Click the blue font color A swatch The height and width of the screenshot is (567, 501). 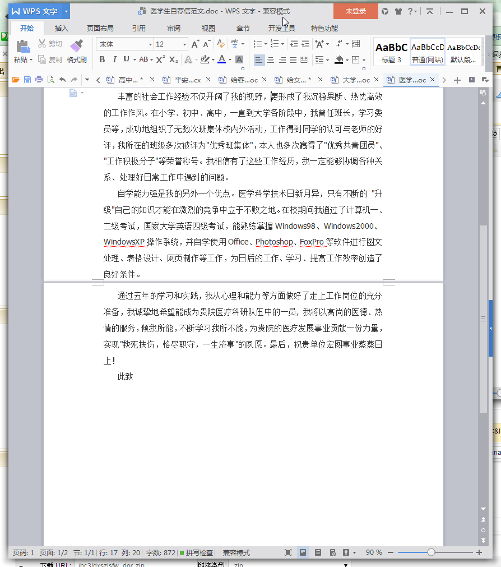(222, 59)
